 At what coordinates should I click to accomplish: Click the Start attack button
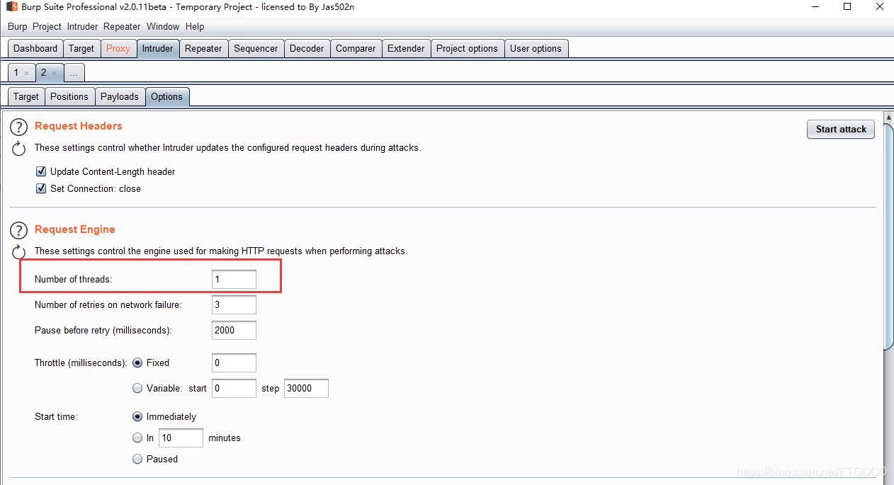(x=841, y=129)
